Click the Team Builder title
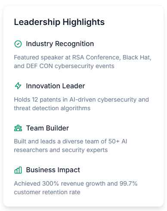167x211 pixels. point(47,128)
